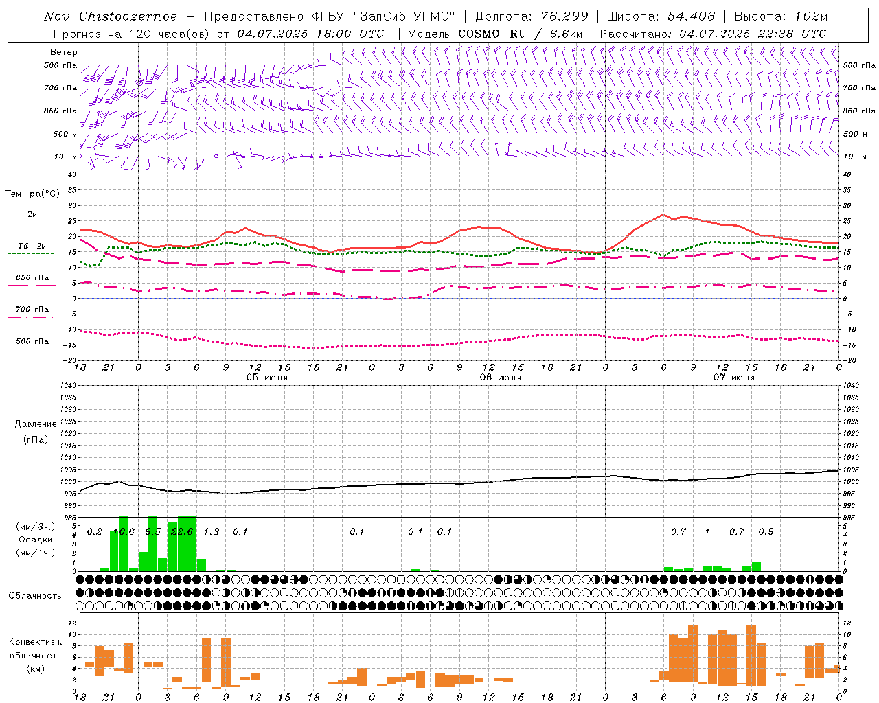This screenshot has width=879, height=703.
Task: Click the 07 июля date label
Action: 733,378
